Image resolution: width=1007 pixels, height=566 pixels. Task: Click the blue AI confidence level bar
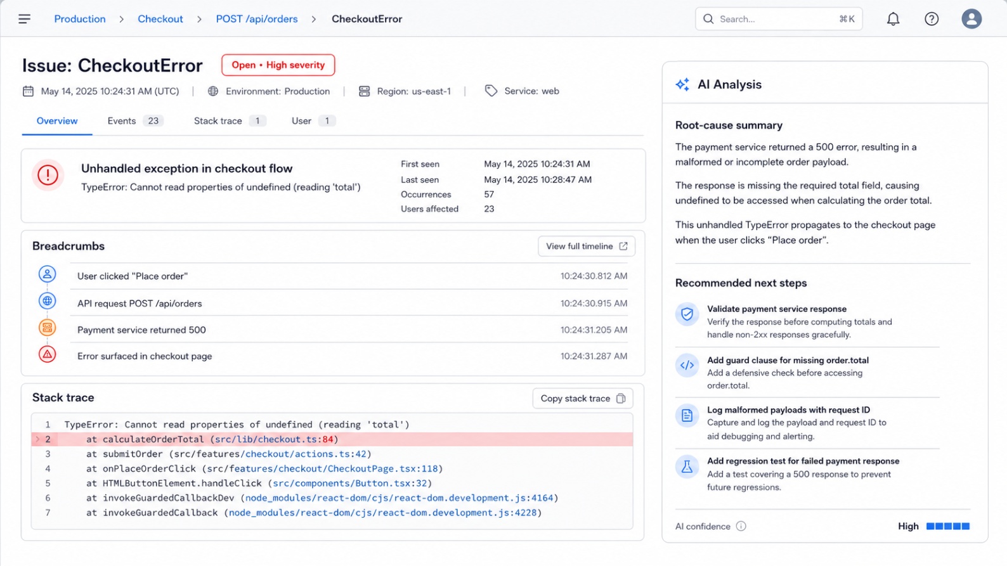pyautogui.click(x=948, y=526)
